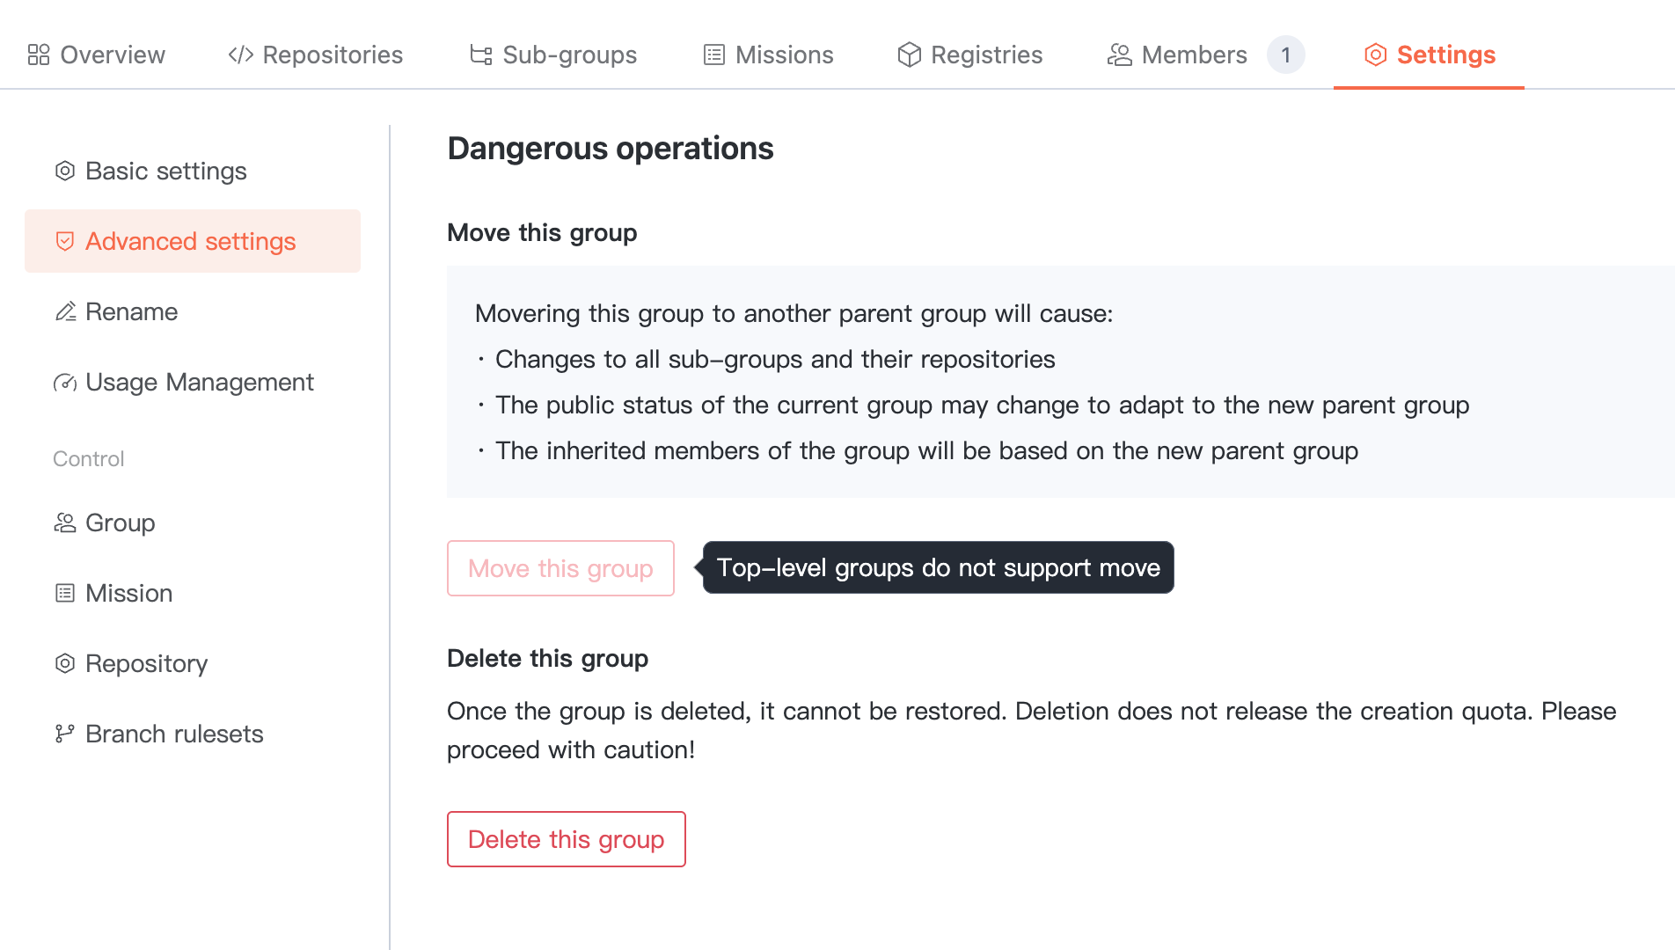The image size is (1675, 950).
Task: Click the Missions list icon
Action: pyautogui.click(x=714, y=55)
